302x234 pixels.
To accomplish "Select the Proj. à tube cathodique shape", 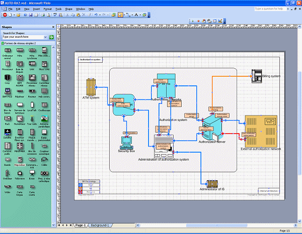I will tap(44, 176).
